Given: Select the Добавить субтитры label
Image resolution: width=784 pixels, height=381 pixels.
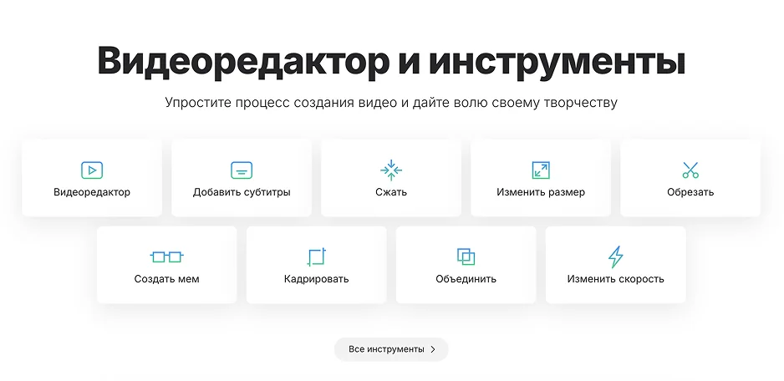Looking at the screenshot, I should coord(242,192).
